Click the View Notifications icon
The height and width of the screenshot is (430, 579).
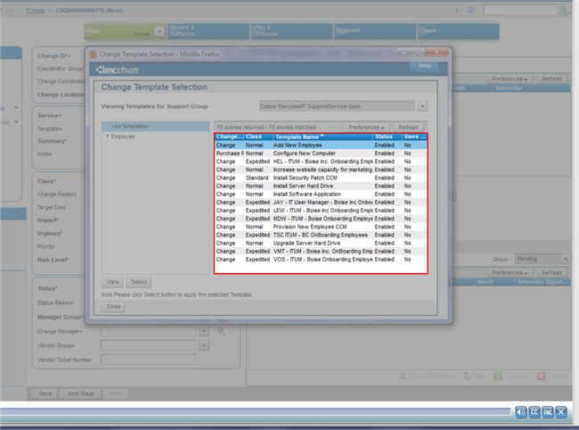pyautogui.click(x=404, y=376)
